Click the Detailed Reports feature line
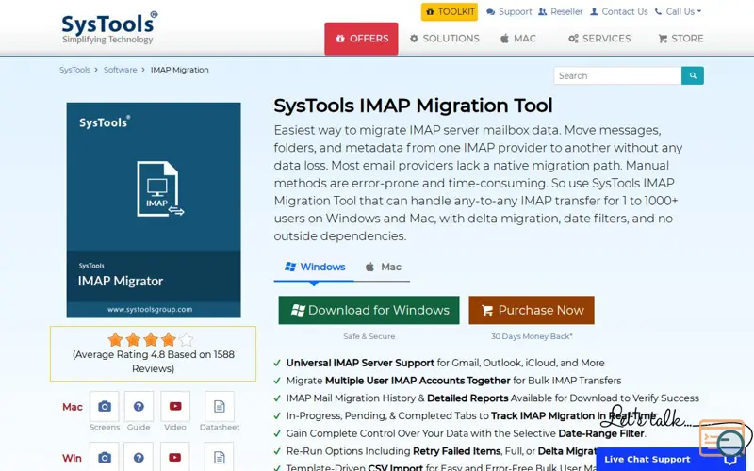 [492, 398]
